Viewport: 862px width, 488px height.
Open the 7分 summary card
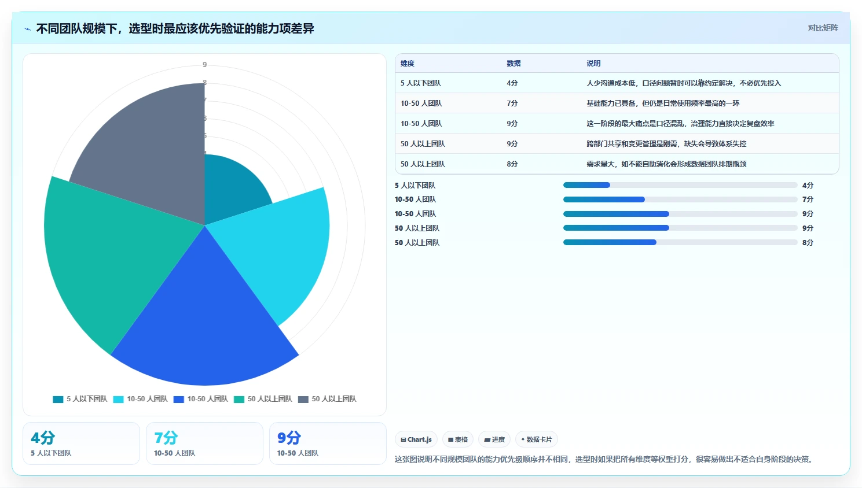[204, 443]
